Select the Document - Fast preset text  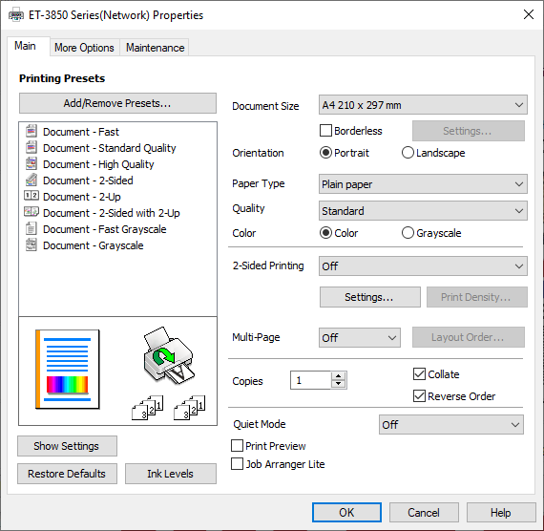81,132
